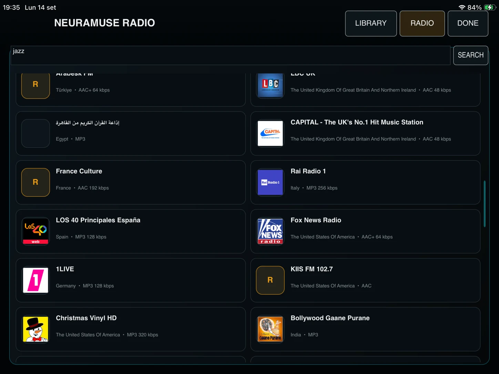
Task: Click the Arabesk FM placeholder R icon
Action: point(35,85)
